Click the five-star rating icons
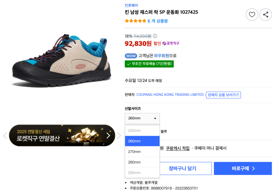The image size is (275, 196). click(135, 21)
